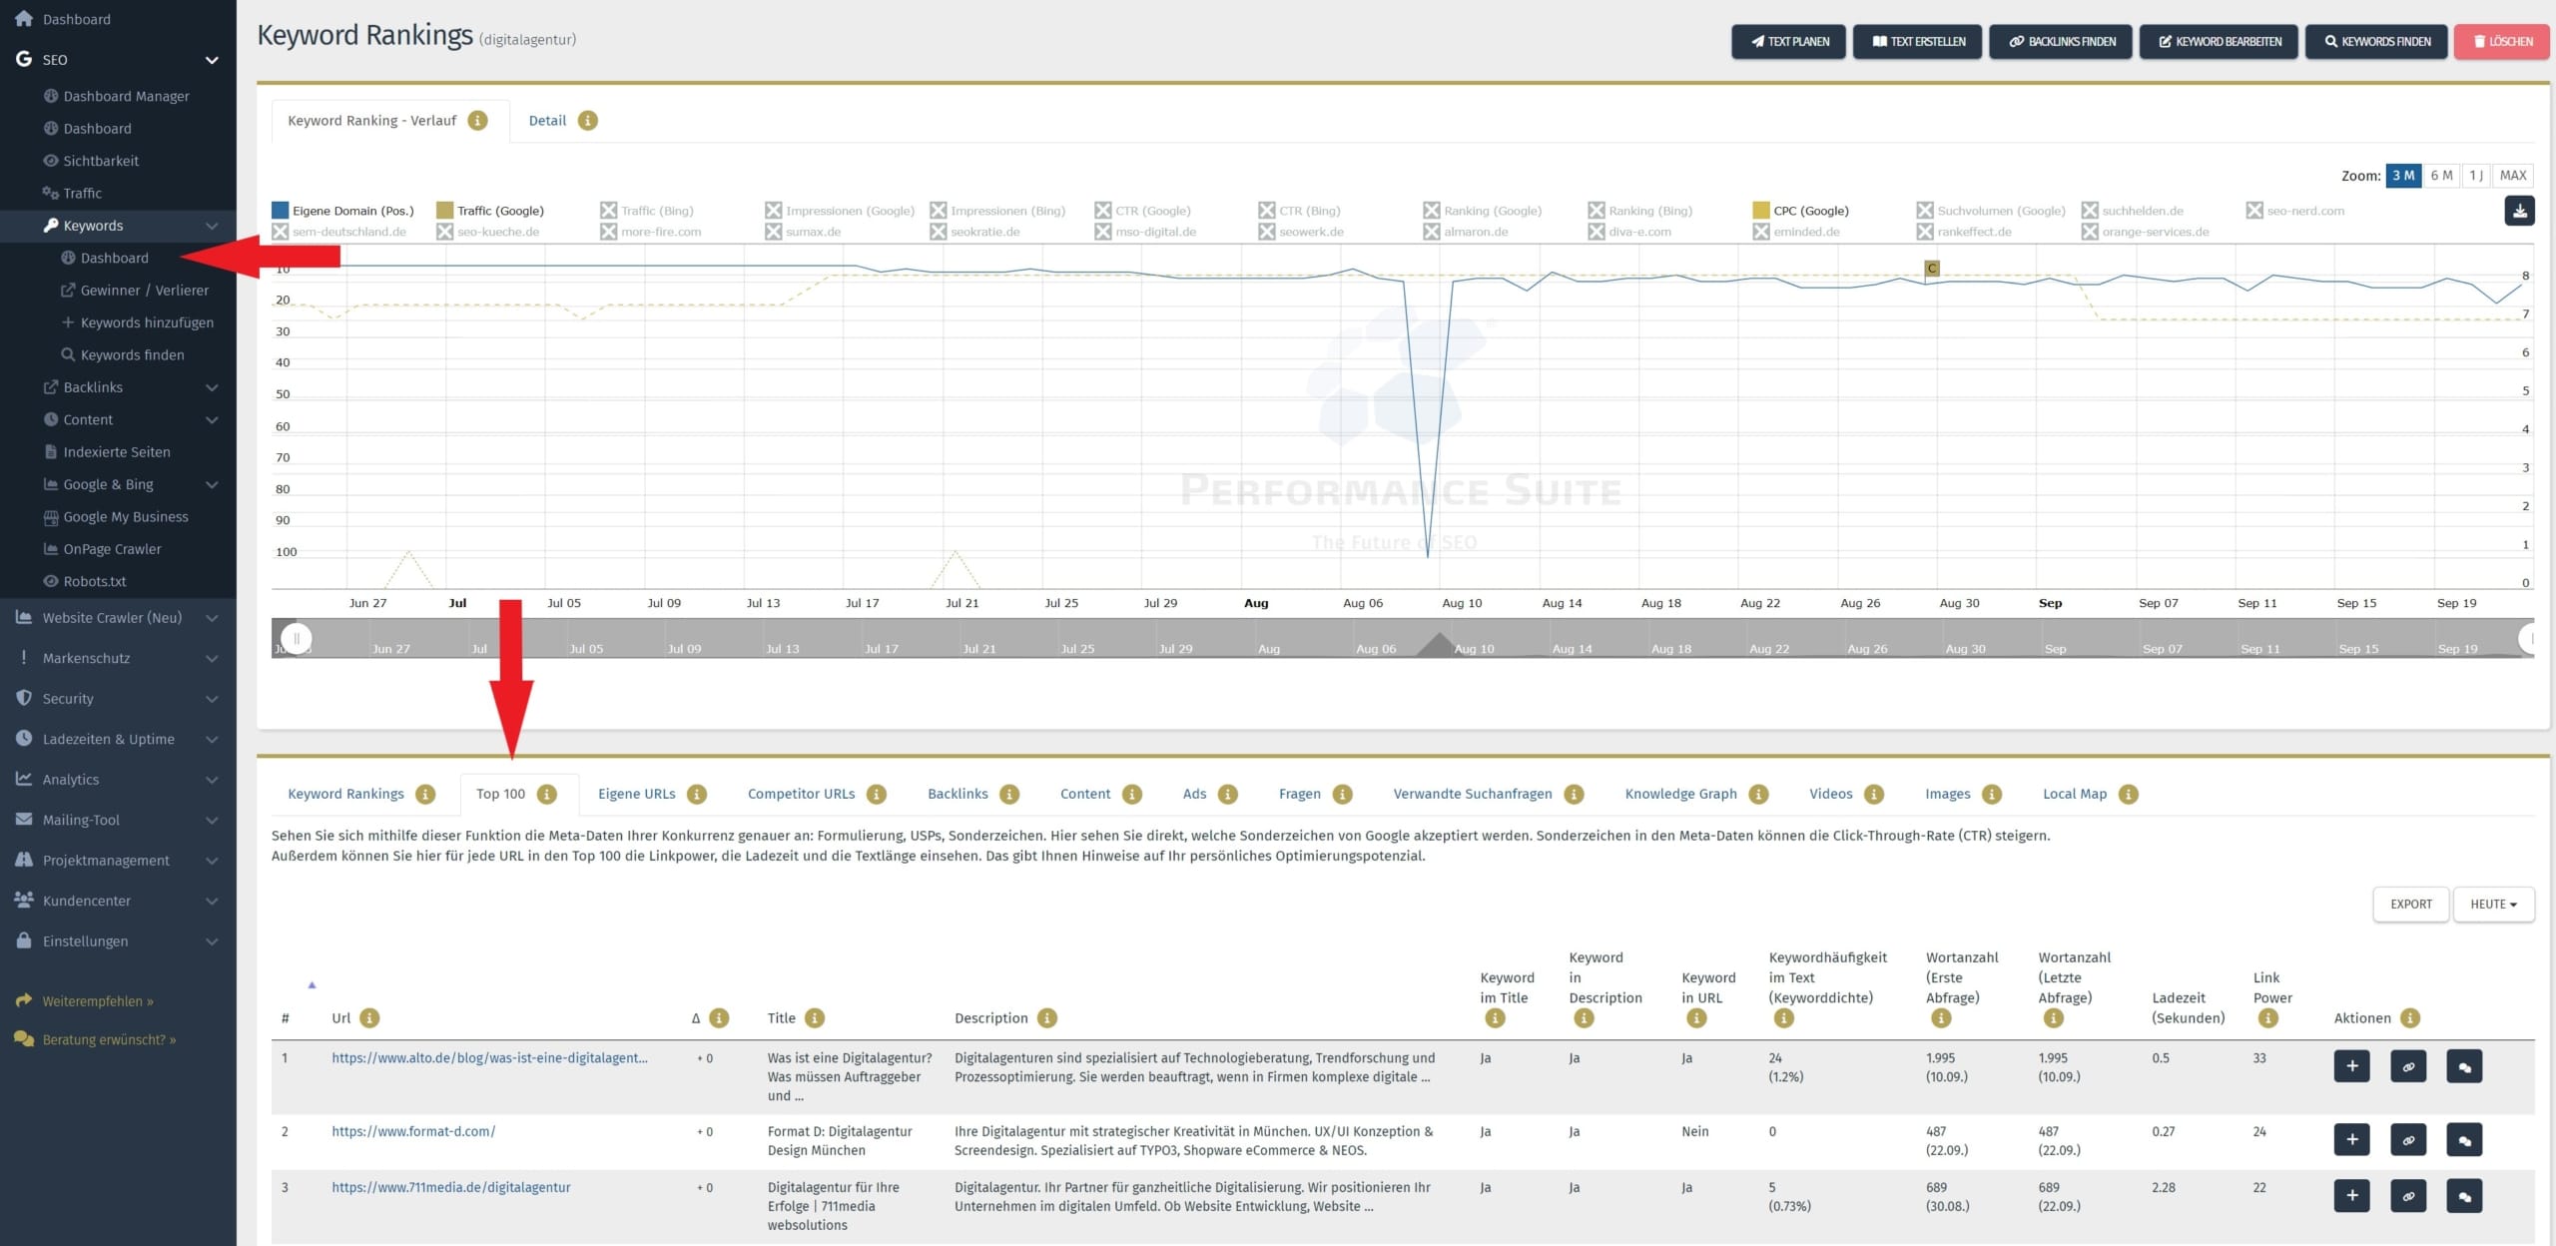Viewport: 2556px width, 1246px height.
Task: Click info icon under Link Power header
Action: (x=2267, y=1018)
